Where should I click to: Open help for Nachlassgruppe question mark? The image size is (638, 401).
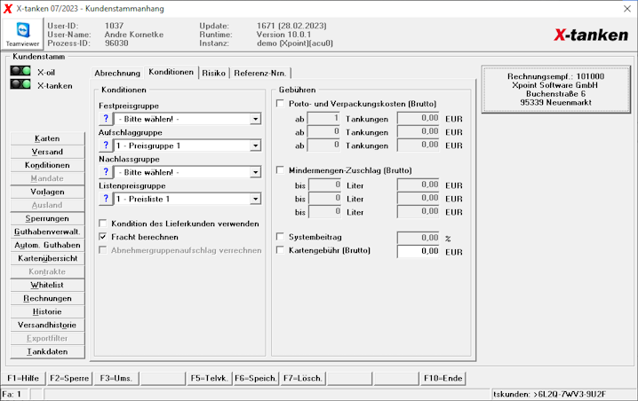tap(106, 172)
